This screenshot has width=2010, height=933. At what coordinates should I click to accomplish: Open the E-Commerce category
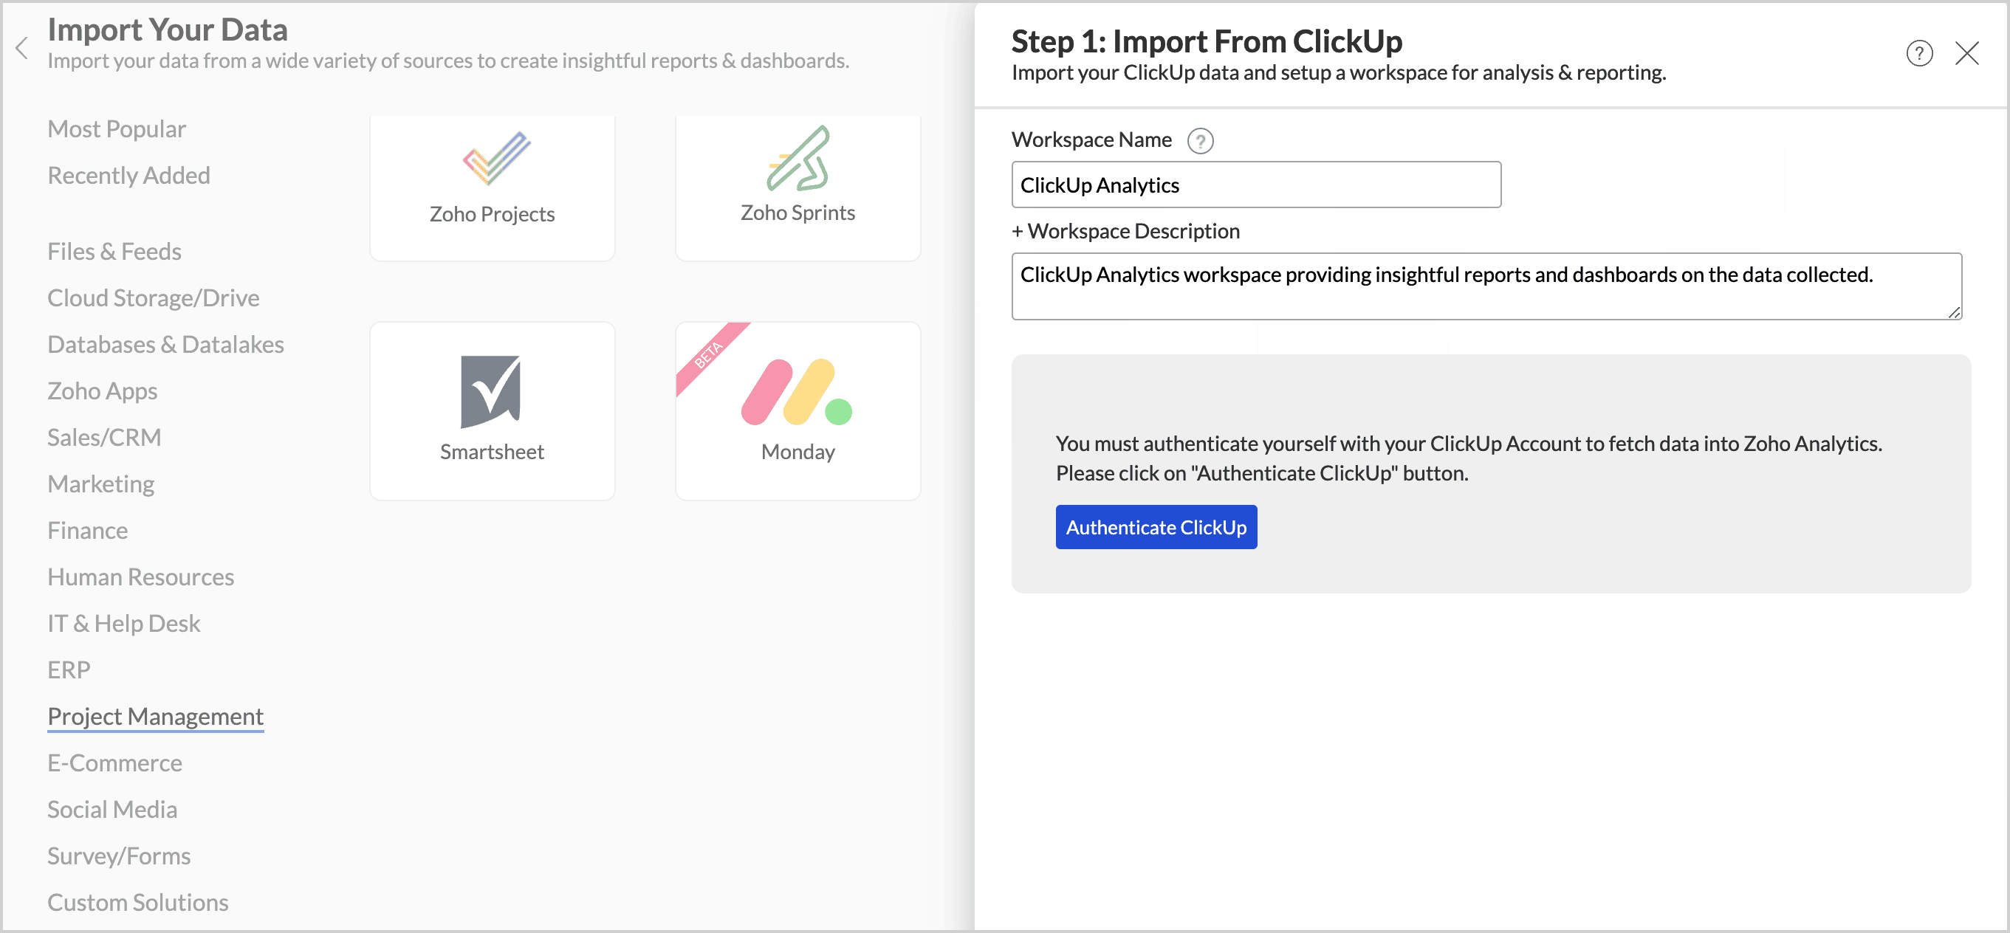tap(114, 763)
